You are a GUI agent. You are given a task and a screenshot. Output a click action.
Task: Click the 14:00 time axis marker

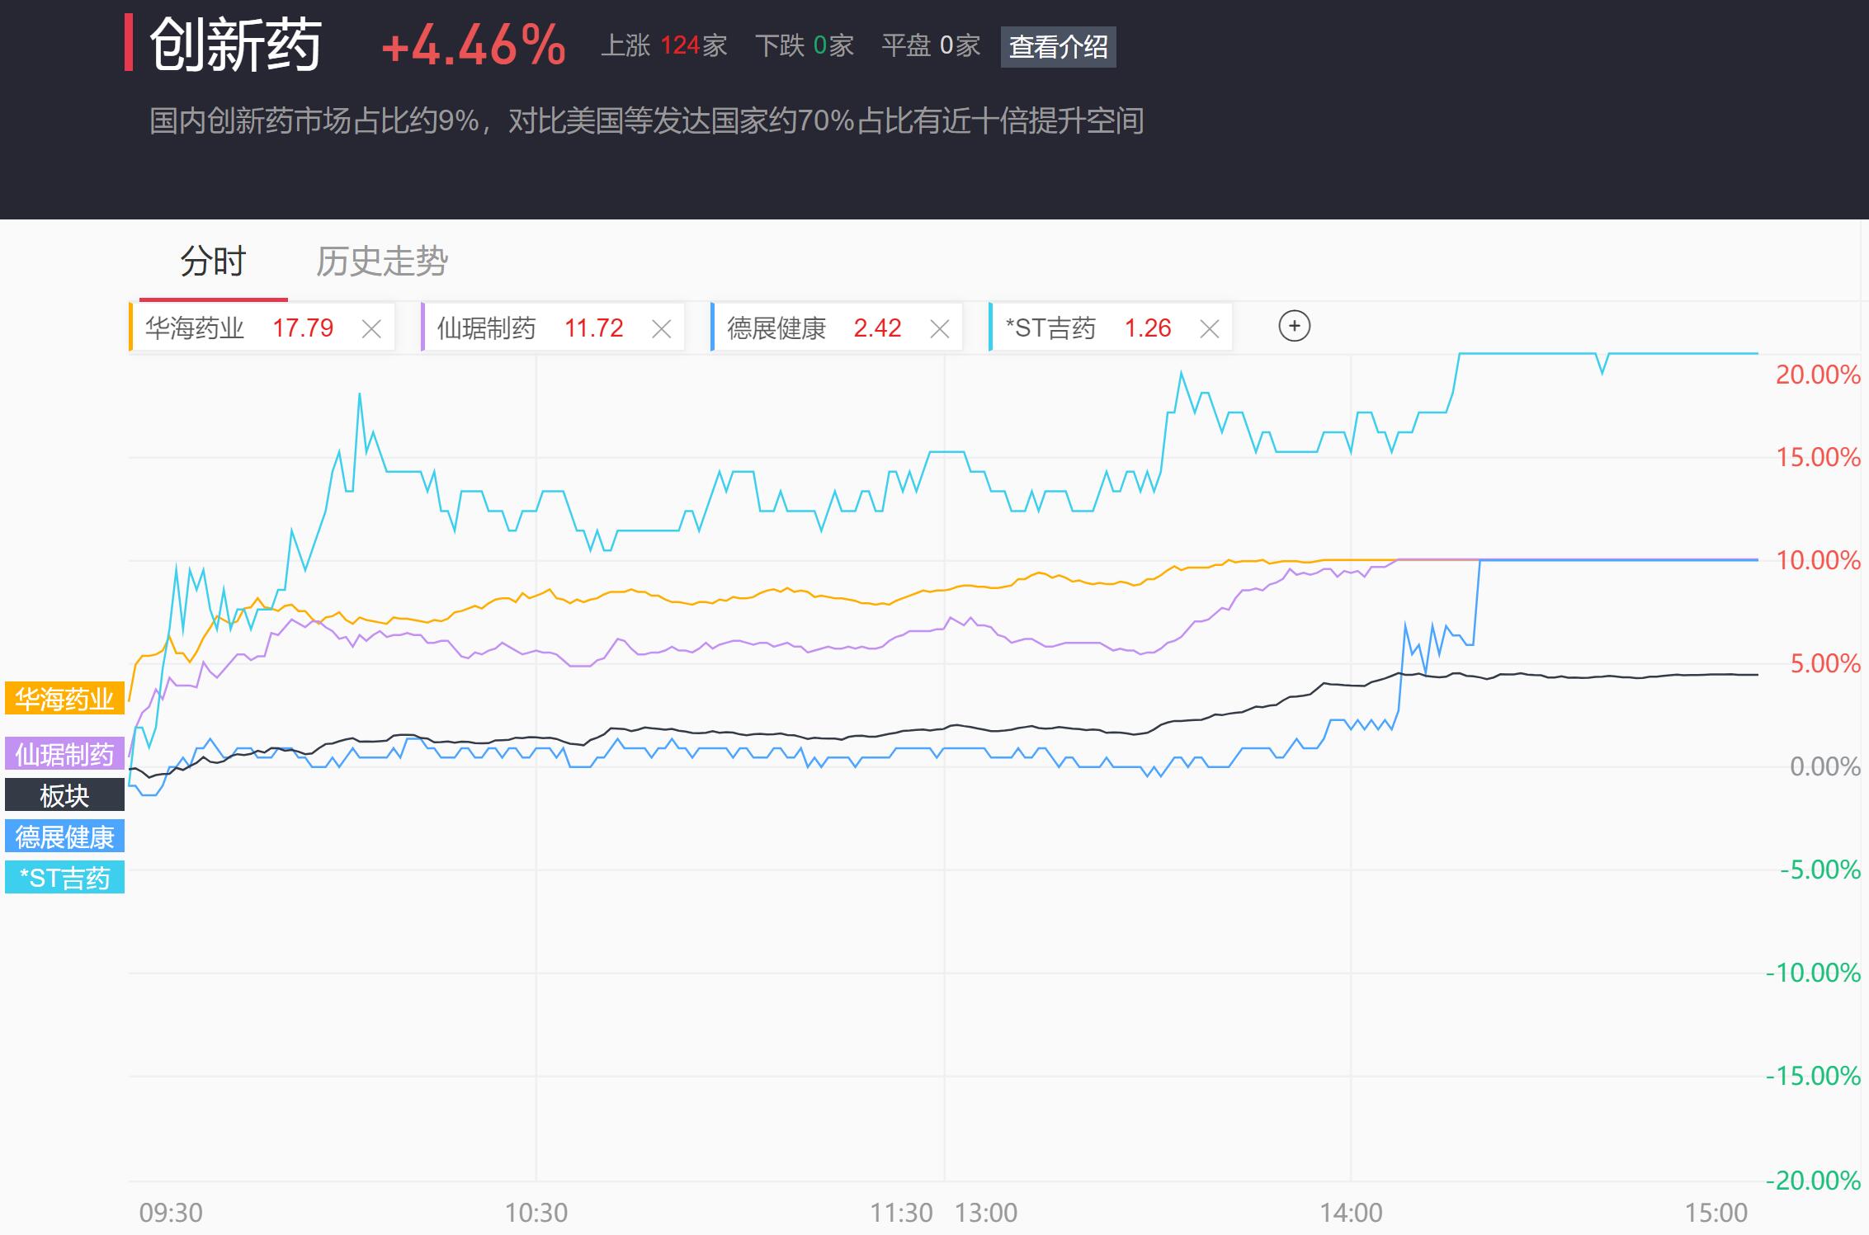(x=1350, y=1212)
